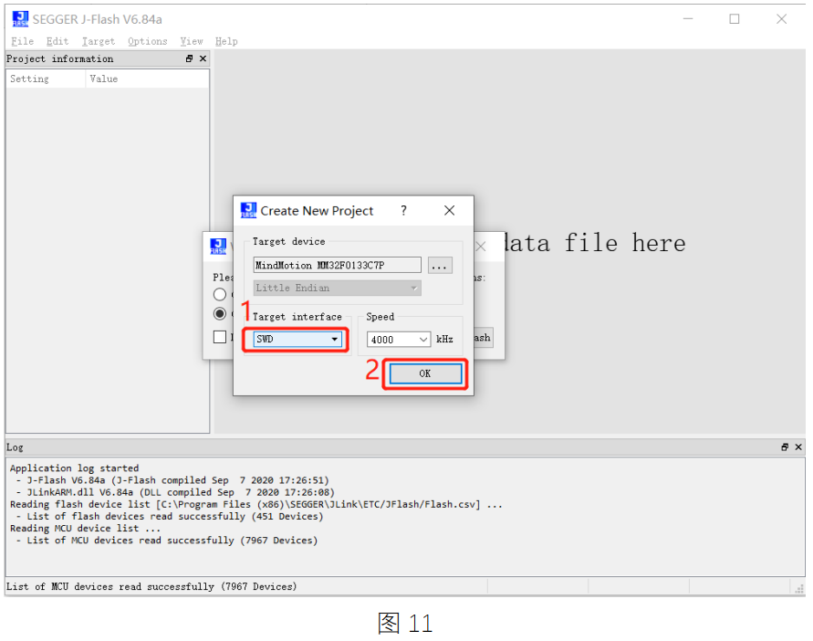Minimize the J-Flash window

[x=688, y=19]
